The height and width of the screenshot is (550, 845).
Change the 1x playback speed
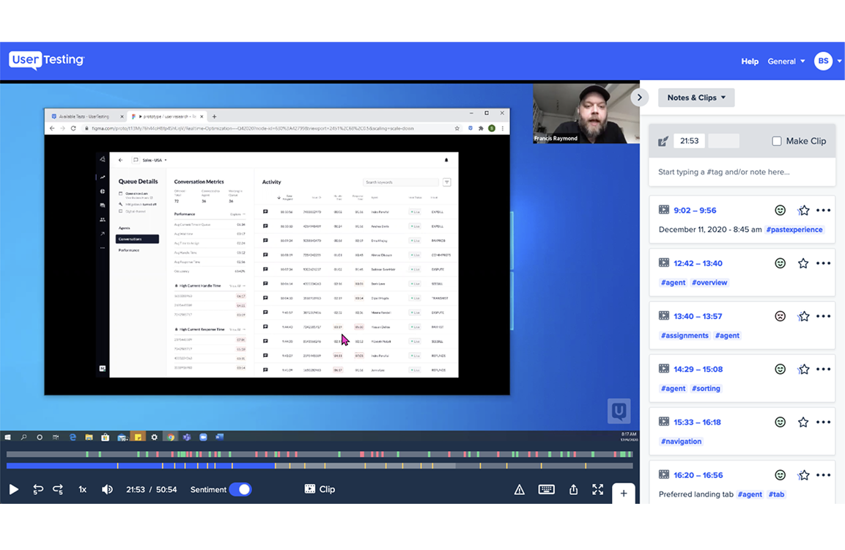(x=83, y=489)
